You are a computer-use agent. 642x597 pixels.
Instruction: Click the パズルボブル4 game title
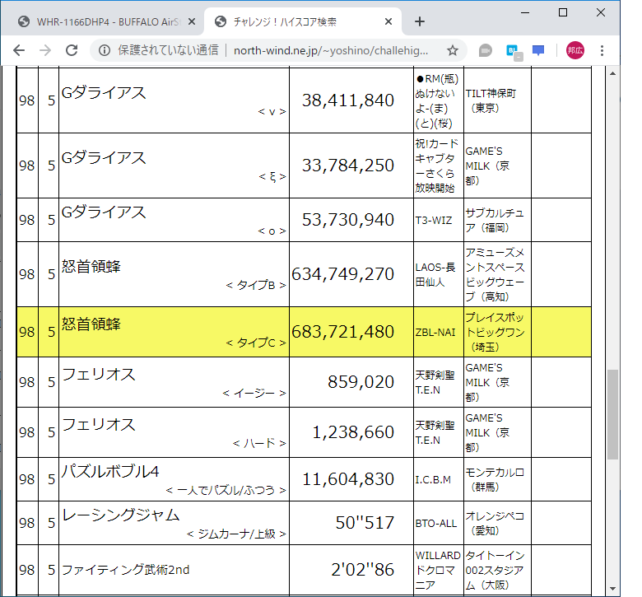[x=110, y=472]
